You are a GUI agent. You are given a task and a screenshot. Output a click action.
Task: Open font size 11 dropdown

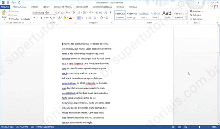pos(55,13)
